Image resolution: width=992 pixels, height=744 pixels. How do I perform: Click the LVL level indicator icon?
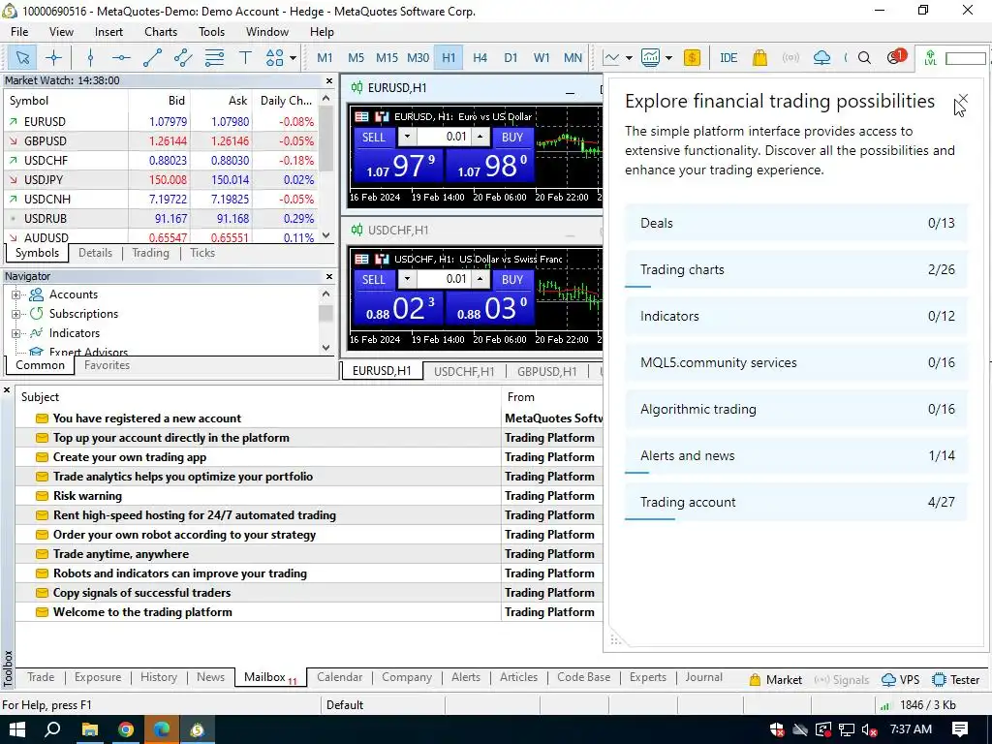coord(931,58)
